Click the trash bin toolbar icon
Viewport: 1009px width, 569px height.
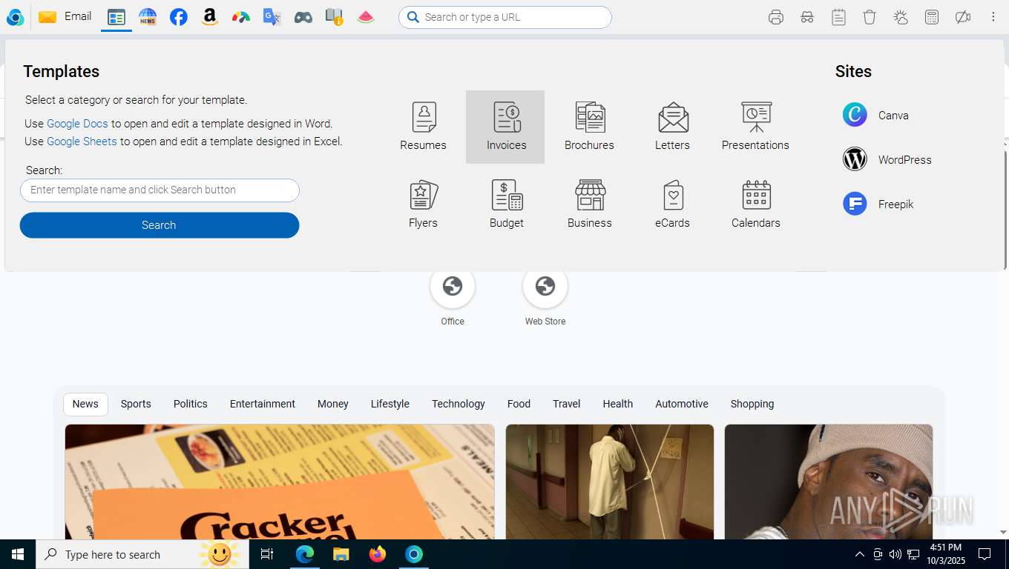[870, 17]
